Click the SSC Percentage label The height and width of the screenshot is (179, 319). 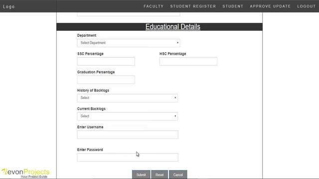click(x=90, y=54)
